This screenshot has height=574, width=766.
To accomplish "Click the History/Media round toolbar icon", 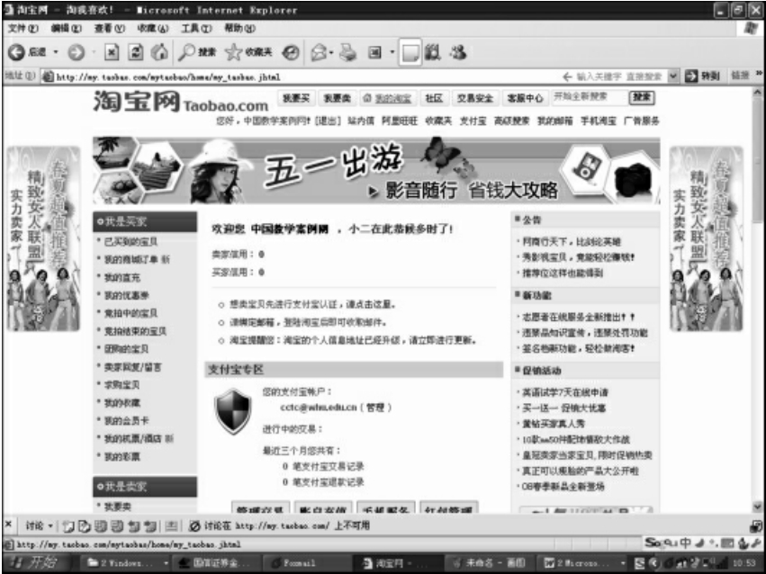I will [x=291, y=52].
